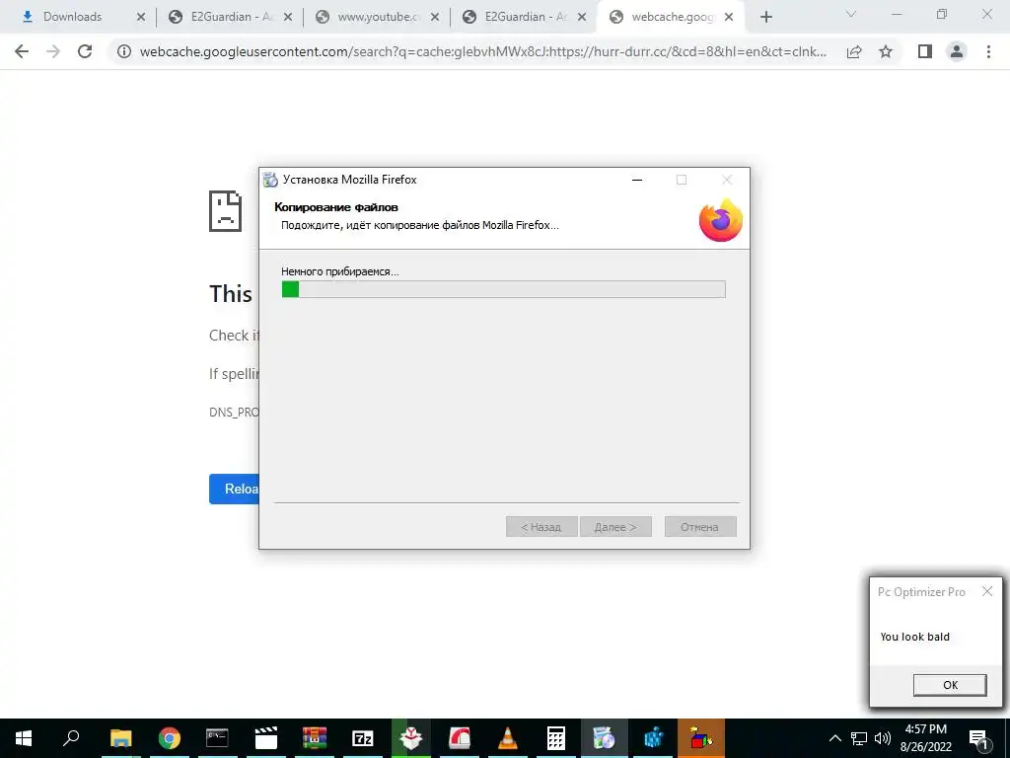Open the Command Prompt taskbar icon
Image resolution: width=1010 pixels, height=758 pixels.
217,738
